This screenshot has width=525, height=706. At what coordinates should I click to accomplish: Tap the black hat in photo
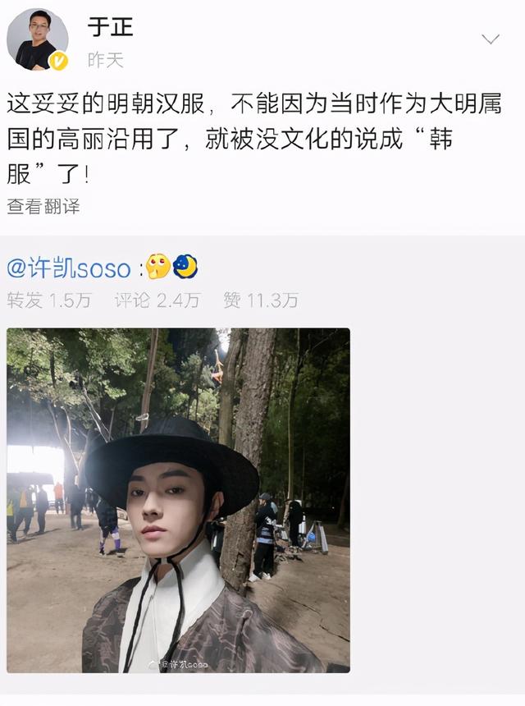coord(171,464)
